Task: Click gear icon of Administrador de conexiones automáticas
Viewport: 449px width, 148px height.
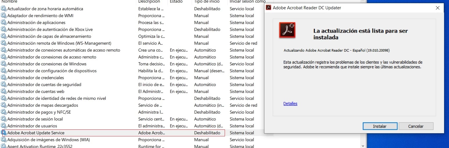Action: pos(3,50)
